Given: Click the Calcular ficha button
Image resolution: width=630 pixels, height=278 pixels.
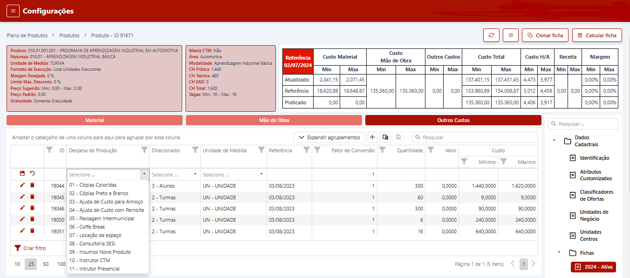Looking at the screenshot, I should point(596,35).
